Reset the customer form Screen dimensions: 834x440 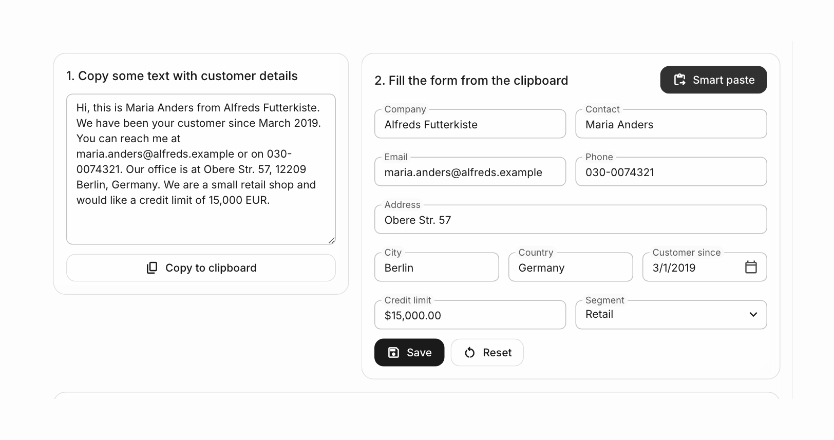[487, 352]
